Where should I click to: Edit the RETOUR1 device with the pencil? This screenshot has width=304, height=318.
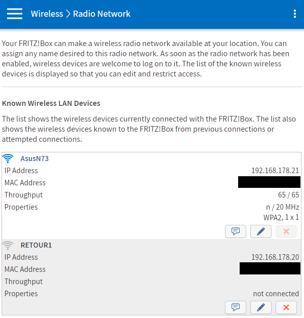point(261,307)
